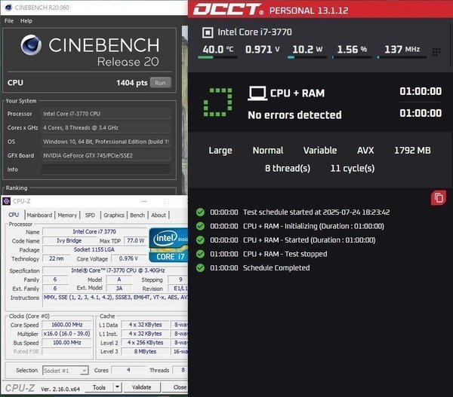The height and width of the screenshot is (397, 453).
Task: Select the Bench tab in CPU-Z
Action: (137, 215)
